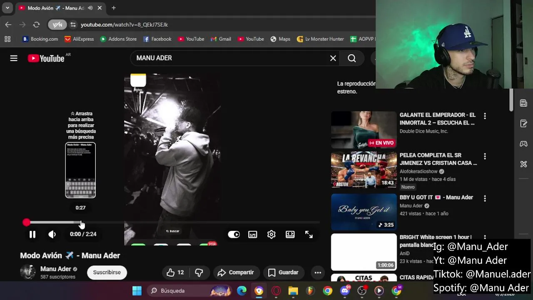Open Discord from the taskbar
Screen dimensions: 533x300
point(345,291)
